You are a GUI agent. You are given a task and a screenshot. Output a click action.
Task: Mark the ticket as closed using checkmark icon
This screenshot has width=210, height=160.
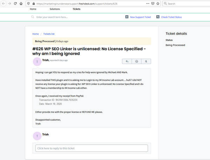pyautogui.click(x=136, y=61)
